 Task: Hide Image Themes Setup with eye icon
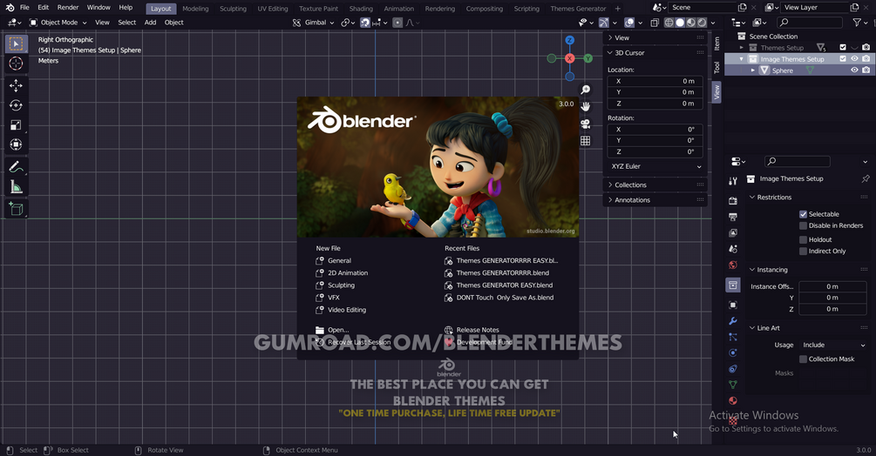[854, 58]
